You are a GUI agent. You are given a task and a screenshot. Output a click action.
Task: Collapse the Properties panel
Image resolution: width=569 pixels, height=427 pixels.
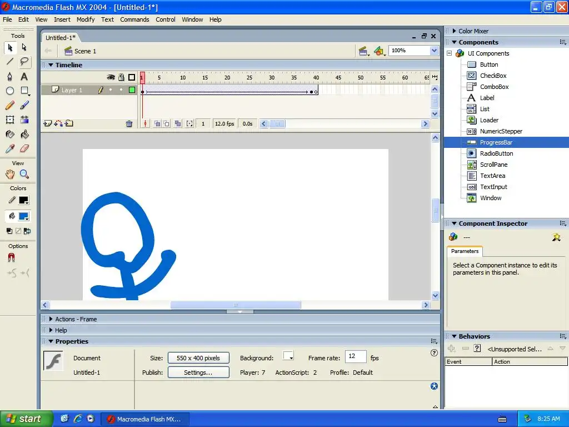[51, 341]
